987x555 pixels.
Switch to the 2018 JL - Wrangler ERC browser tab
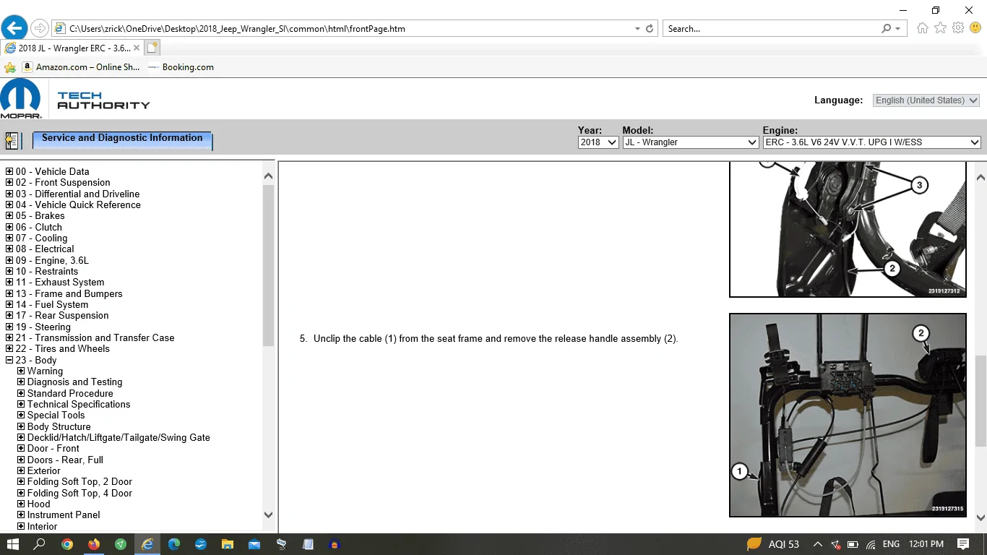[72, 48]
